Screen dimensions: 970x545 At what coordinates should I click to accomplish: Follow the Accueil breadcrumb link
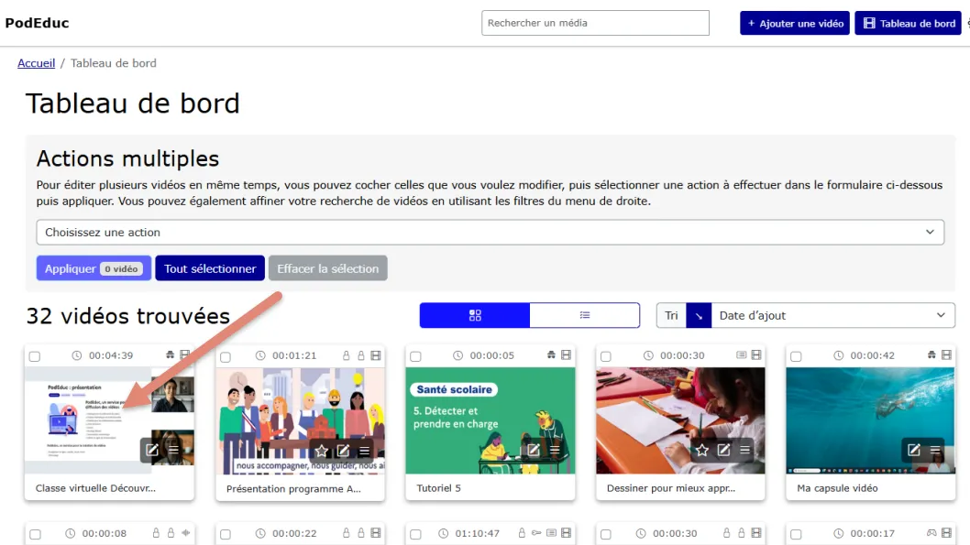coord(36,63)
